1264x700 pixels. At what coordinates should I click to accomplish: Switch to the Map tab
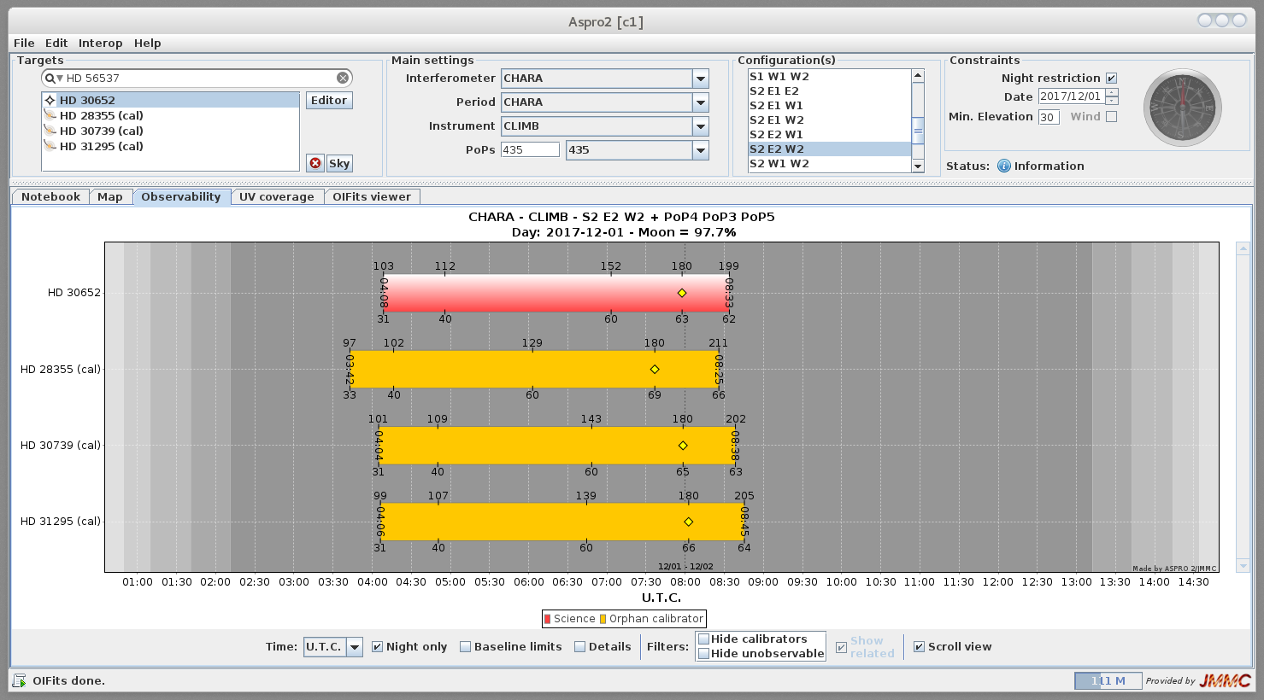pos(110,196)
